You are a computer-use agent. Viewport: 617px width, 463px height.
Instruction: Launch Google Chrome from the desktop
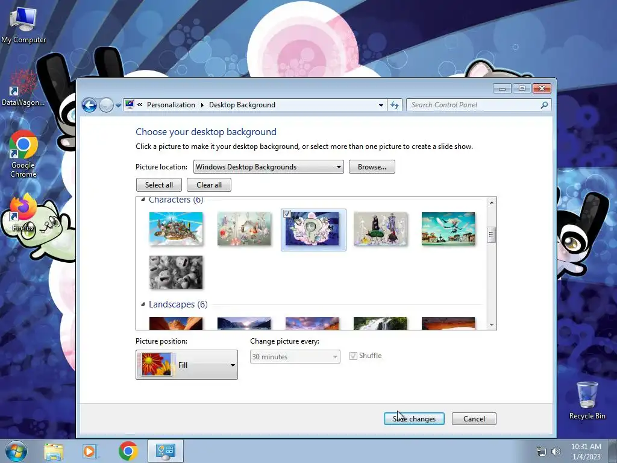click(23, 154)
